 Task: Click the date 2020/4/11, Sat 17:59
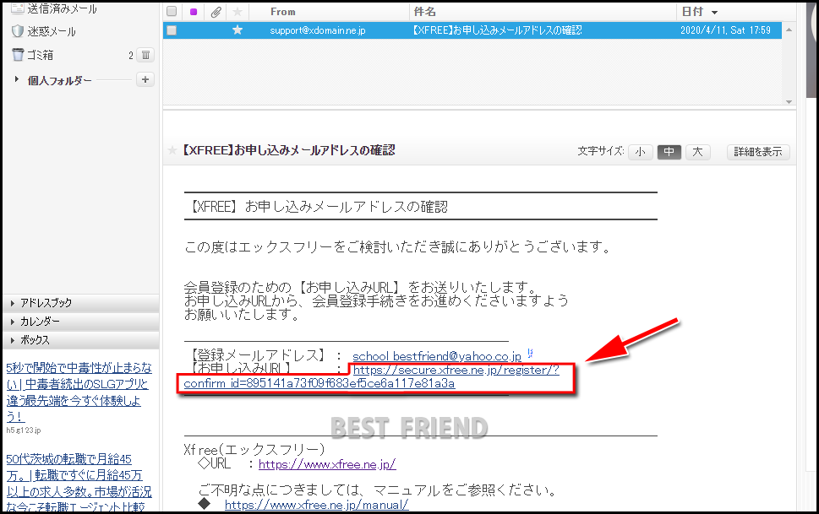[x=725, y=30]
